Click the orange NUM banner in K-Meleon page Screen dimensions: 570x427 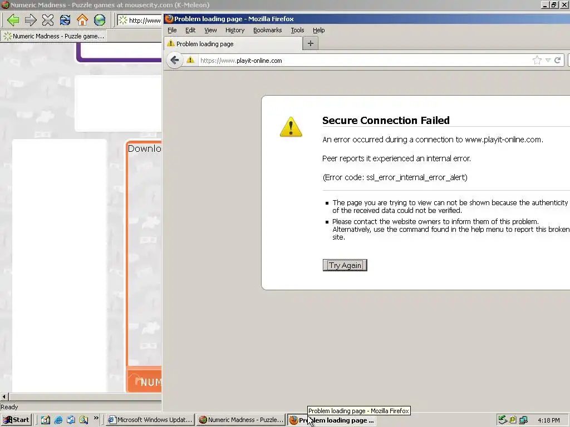144,380
